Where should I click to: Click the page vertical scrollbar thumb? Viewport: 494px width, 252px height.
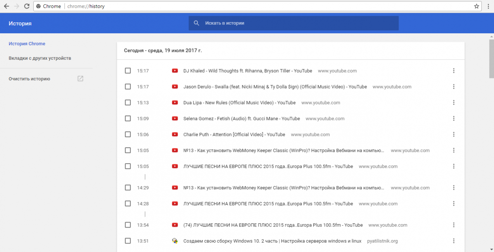[x=491, y=58]
